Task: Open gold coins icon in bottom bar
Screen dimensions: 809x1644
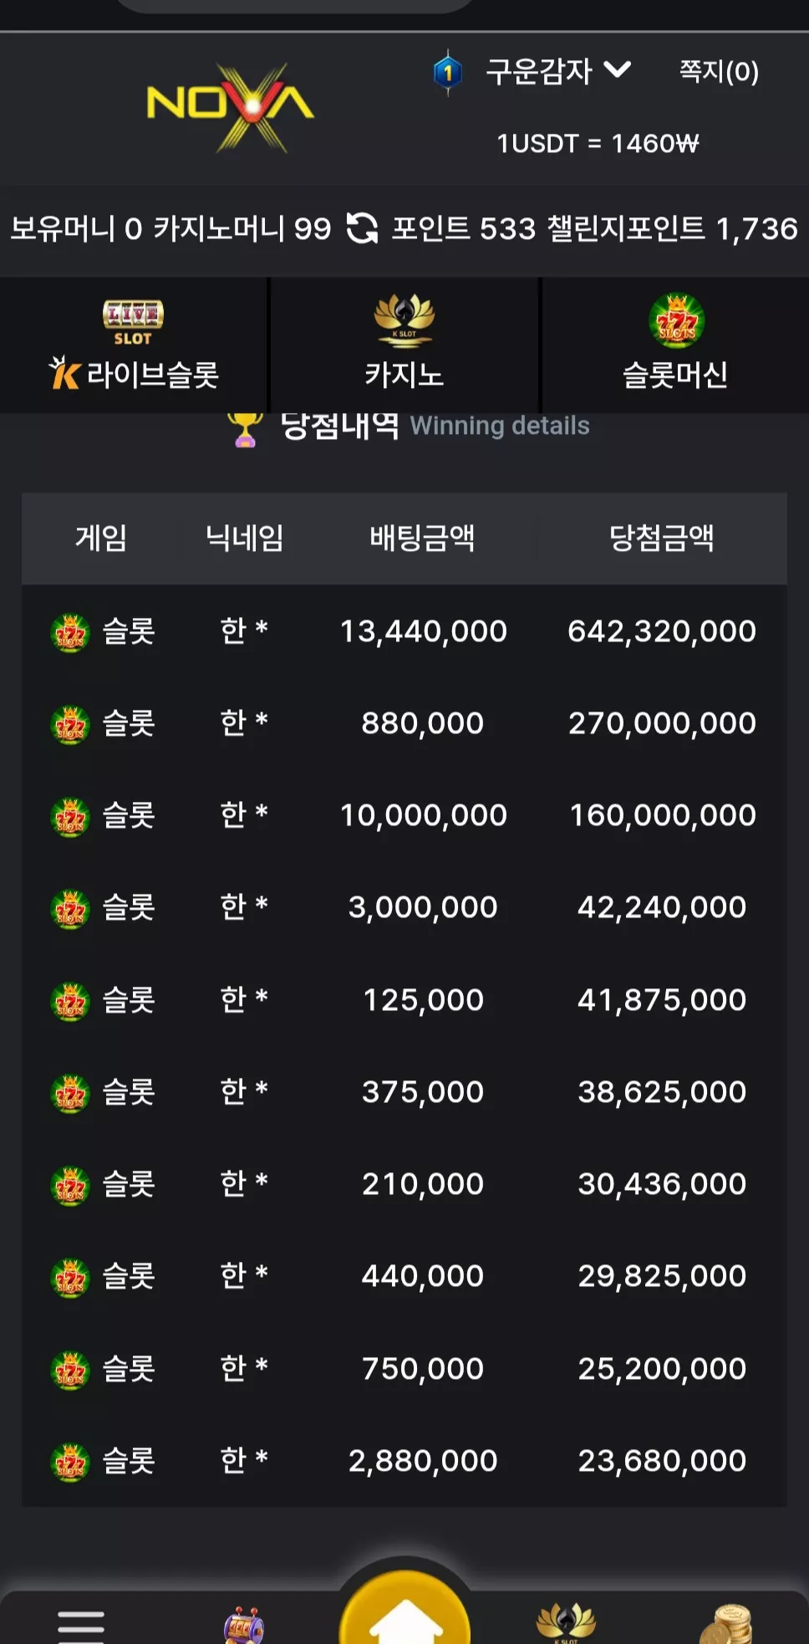Action: [726, 1624]
